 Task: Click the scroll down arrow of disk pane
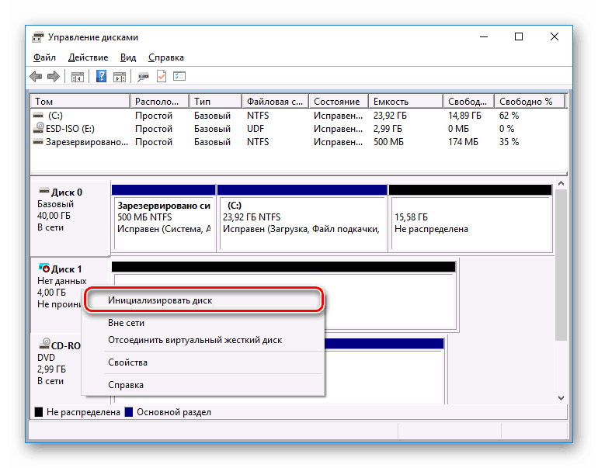pos(561,398)
